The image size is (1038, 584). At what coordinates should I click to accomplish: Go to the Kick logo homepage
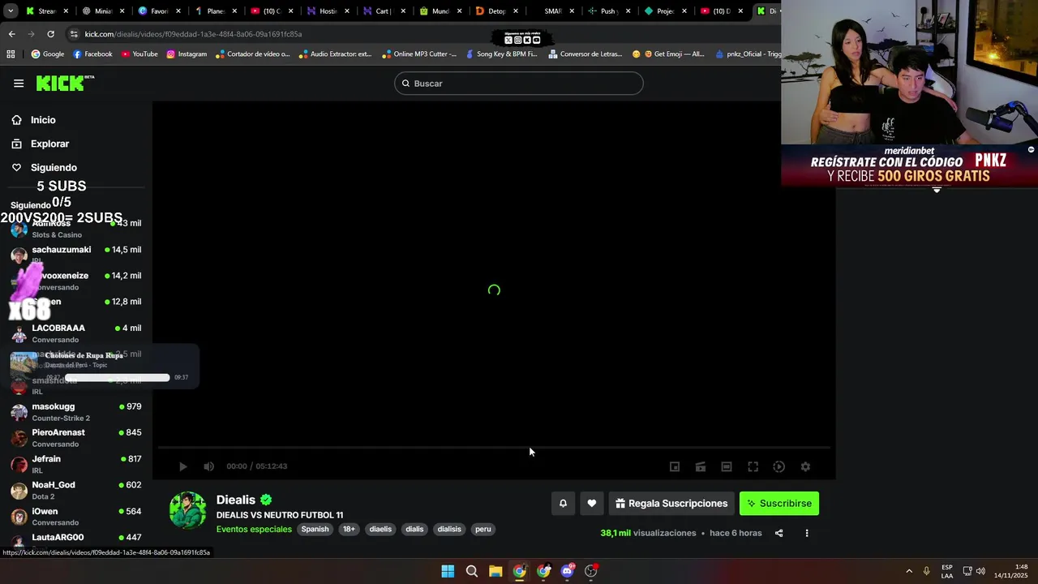pos(65,83)
